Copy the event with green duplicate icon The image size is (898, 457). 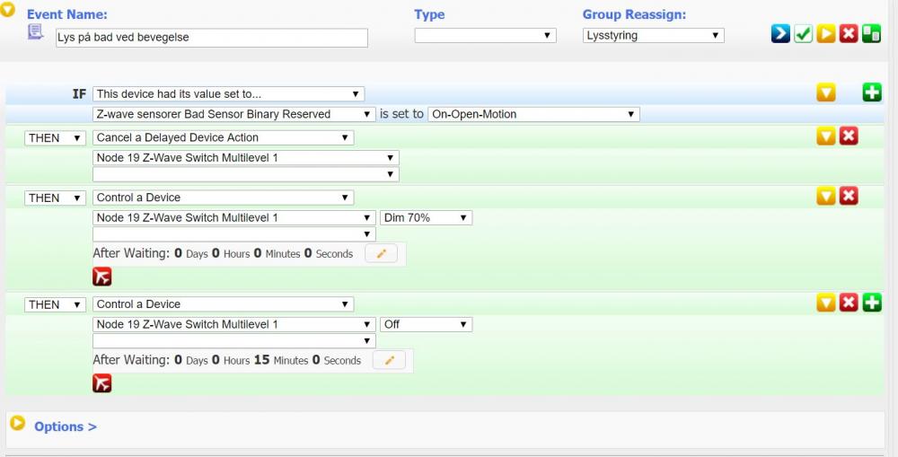870,34
